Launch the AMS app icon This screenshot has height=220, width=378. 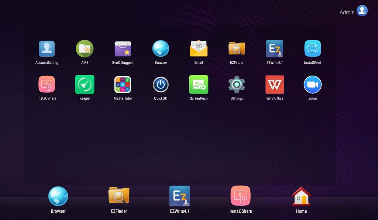[85, 49]
